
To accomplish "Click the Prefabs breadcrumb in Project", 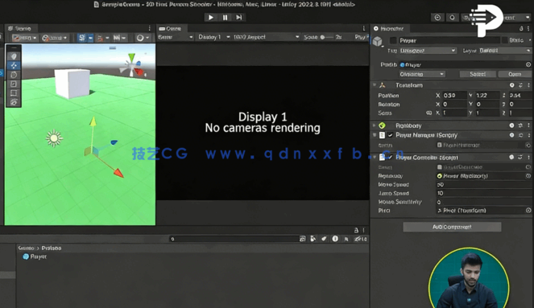I will [52, 248].
